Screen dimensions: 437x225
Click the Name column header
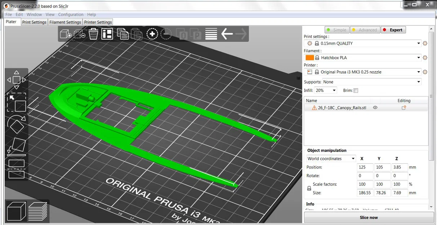tap(337, 100)
